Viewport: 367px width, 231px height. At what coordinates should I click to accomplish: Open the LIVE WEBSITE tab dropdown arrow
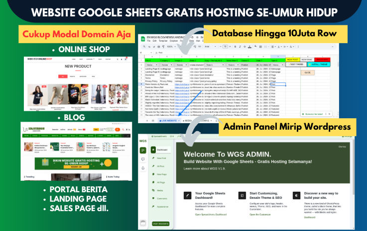pyautogui.click(x=179, y=121)
